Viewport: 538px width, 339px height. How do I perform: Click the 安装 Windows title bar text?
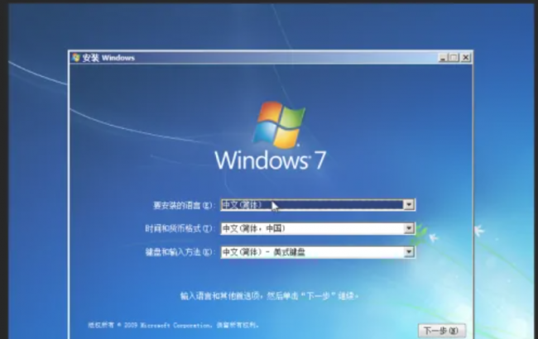[x=108, y=58]
